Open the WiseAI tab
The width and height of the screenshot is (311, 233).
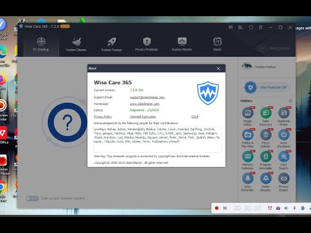tap(217, 44)
